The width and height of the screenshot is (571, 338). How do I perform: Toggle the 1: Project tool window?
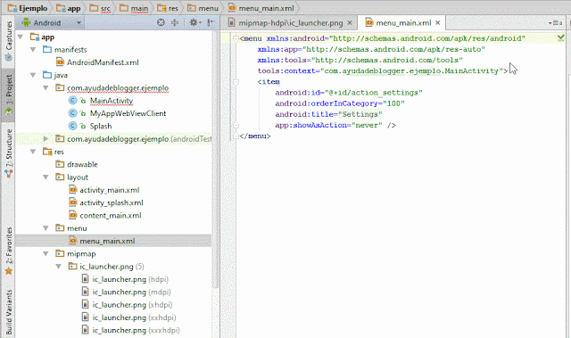click(8, 95)
